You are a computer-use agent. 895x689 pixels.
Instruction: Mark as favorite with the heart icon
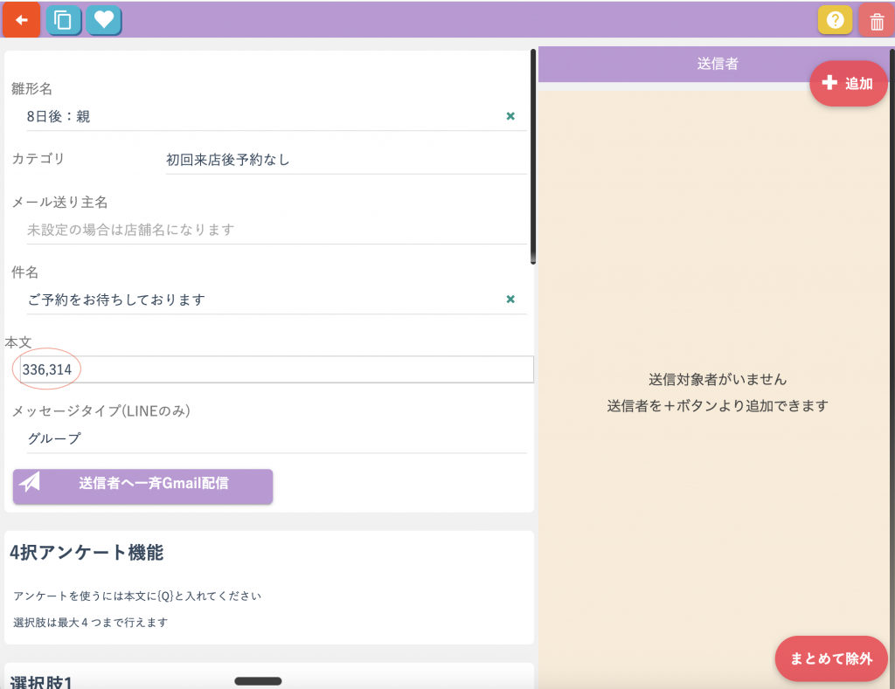coord(104,21)
